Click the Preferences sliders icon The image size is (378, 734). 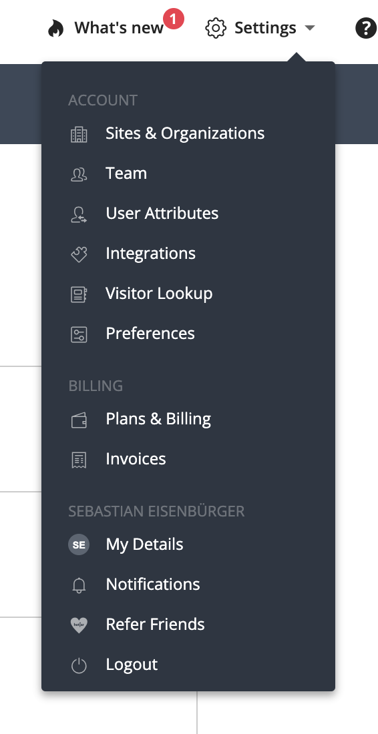point(79,334)
